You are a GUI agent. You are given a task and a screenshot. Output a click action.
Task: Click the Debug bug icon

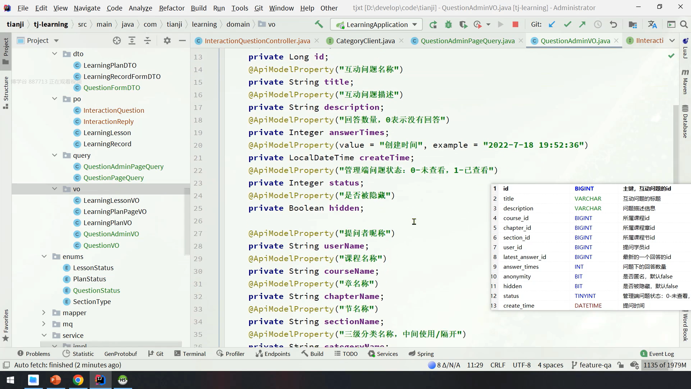[x=448, y=24]
